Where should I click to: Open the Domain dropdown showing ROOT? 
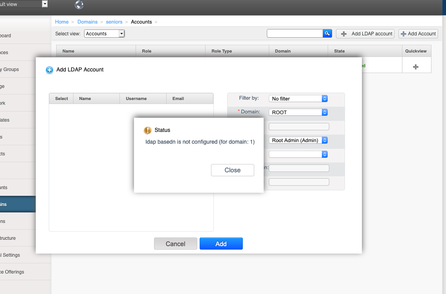pyautogui.click(x=298, y=112)
